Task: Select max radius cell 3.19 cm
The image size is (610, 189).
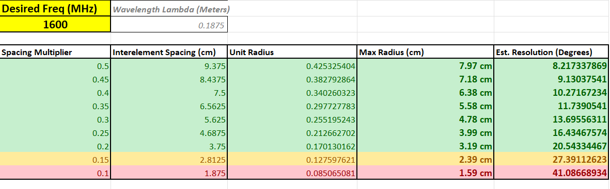Action: click(x=426, y=146)
